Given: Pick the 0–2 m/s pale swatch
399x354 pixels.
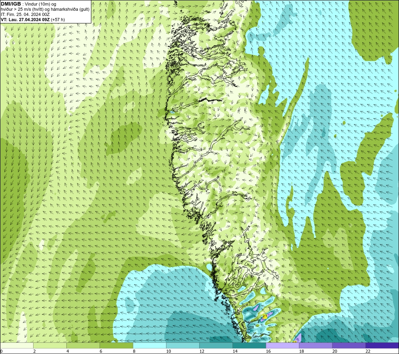Looking at the screenshot, I should tap(16, 345).
